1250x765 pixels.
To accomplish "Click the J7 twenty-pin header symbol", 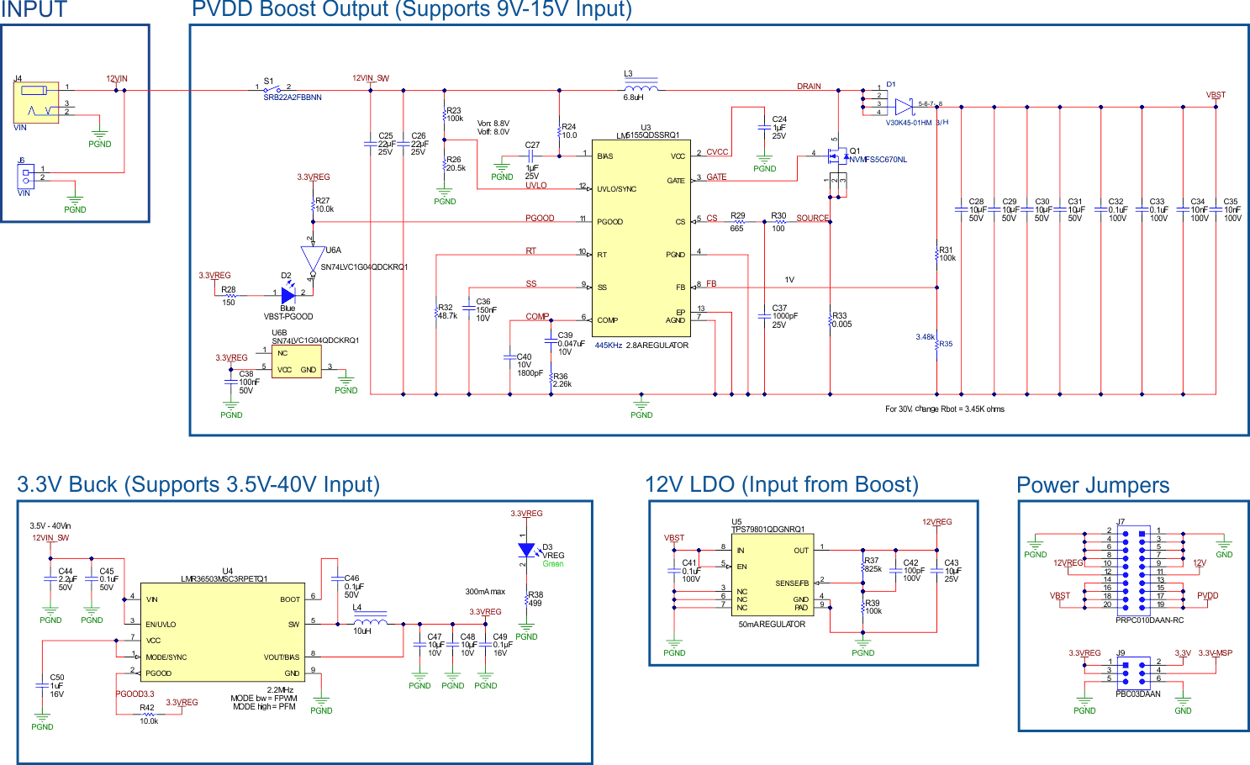I will pyautogui.click(x=1134, y=572).
